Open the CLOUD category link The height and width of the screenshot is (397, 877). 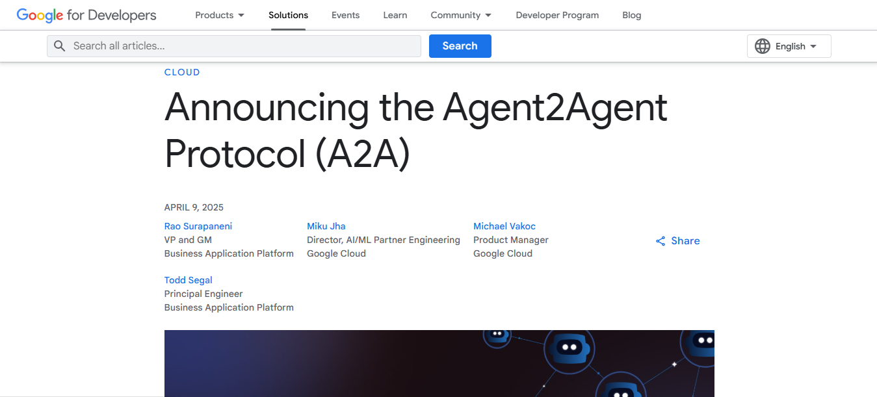pyautogui.click(x=182, y=72)
